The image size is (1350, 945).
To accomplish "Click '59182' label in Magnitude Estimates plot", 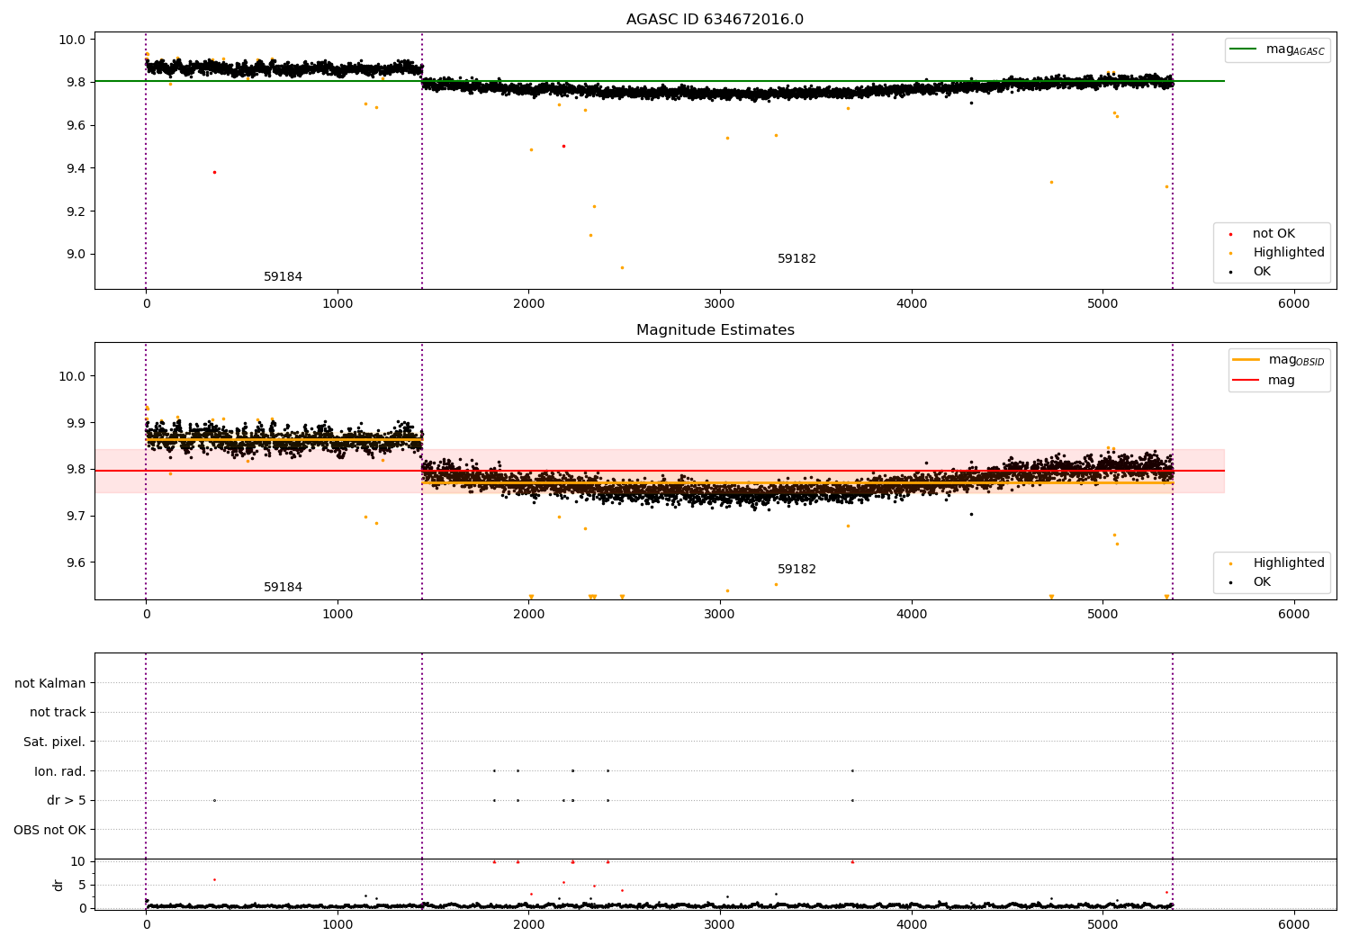I will click(796, 570).
